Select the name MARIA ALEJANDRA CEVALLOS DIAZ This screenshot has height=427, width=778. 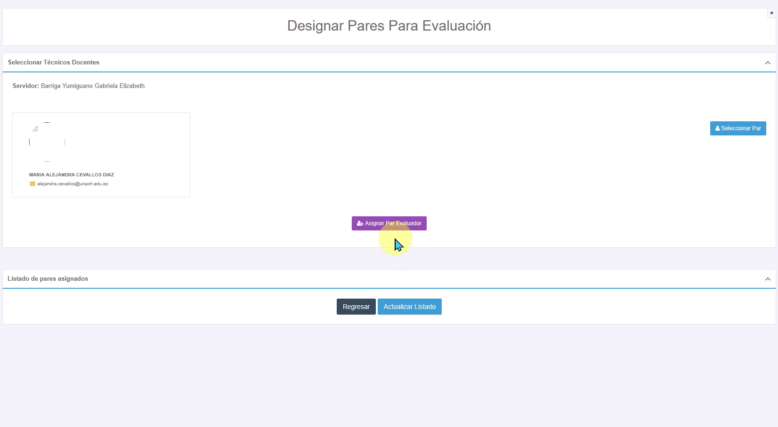click(72, 174)
